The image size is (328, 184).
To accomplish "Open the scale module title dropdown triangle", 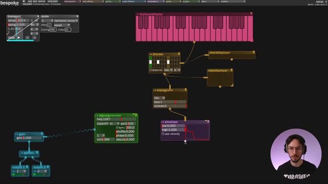I will pos(77,16).
